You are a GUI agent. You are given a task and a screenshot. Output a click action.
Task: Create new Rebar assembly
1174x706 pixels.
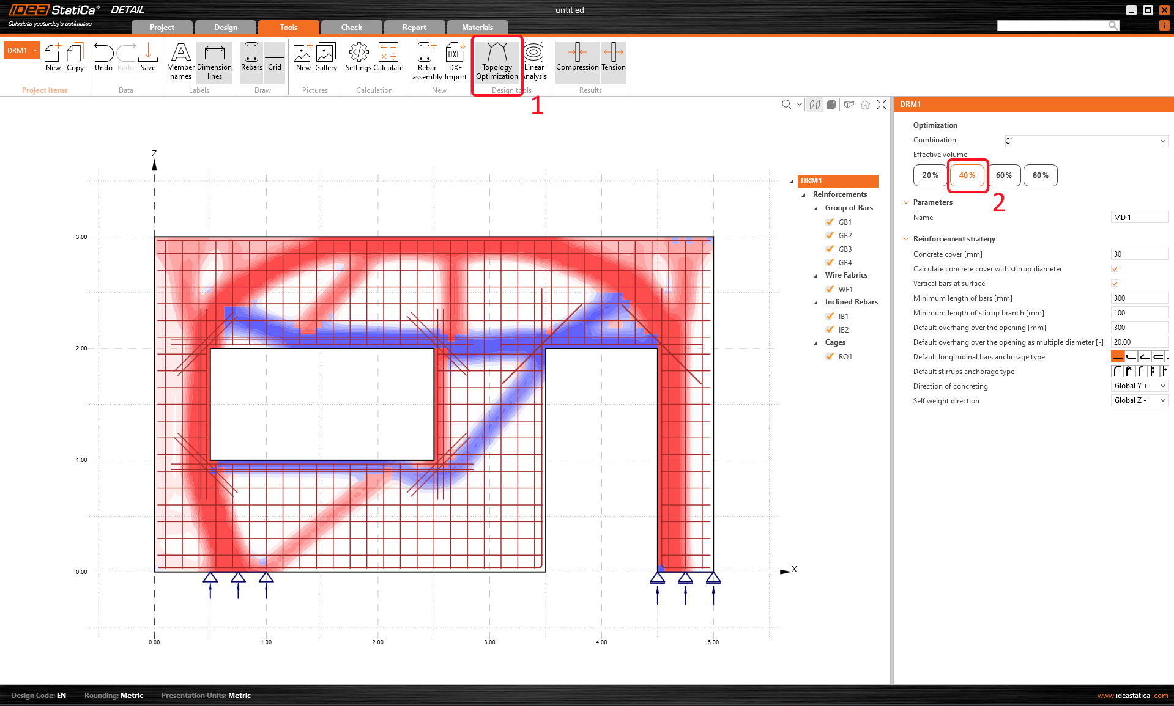426,61
